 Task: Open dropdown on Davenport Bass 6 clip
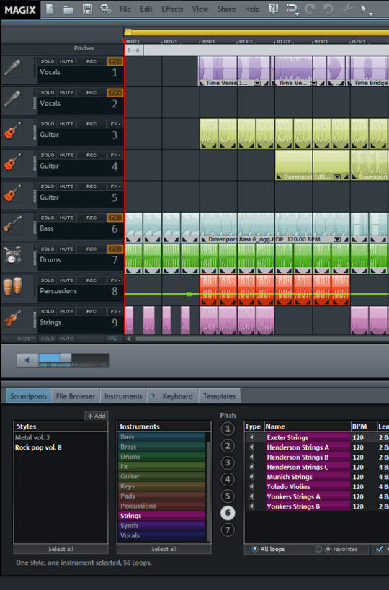pos(337,239)
